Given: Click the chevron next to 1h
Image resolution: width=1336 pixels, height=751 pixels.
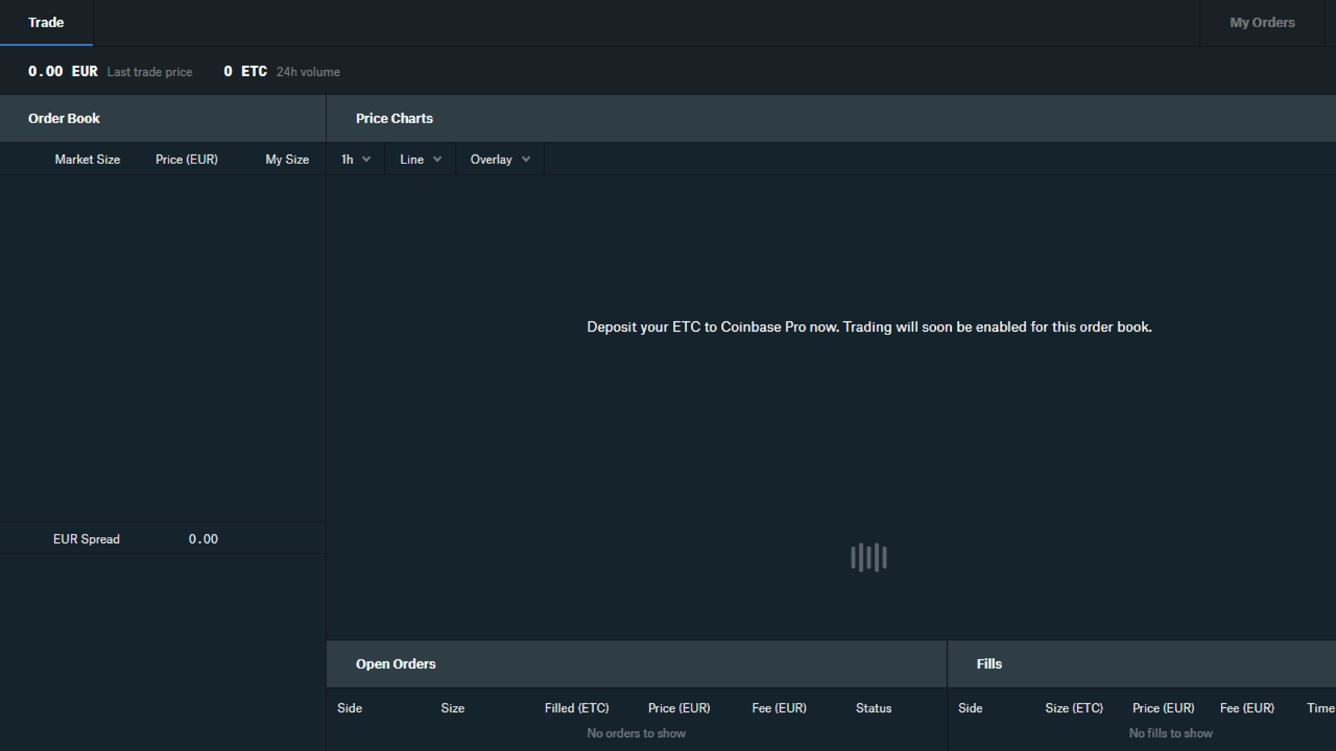Looking at the screenshot, I should [x=367, y=159].
